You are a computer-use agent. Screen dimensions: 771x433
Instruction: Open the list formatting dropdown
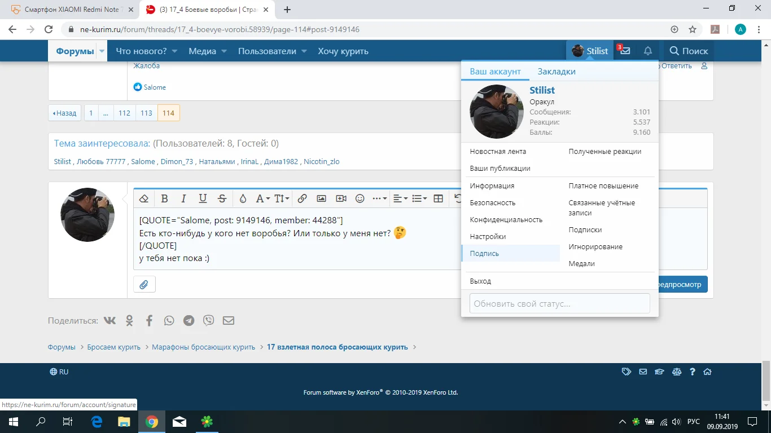(419, 198)
